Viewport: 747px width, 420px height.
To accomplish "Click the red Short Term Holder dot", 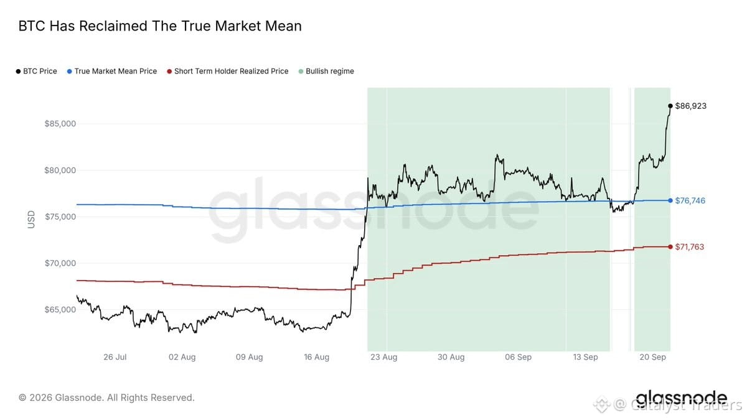I will point(169,72).
